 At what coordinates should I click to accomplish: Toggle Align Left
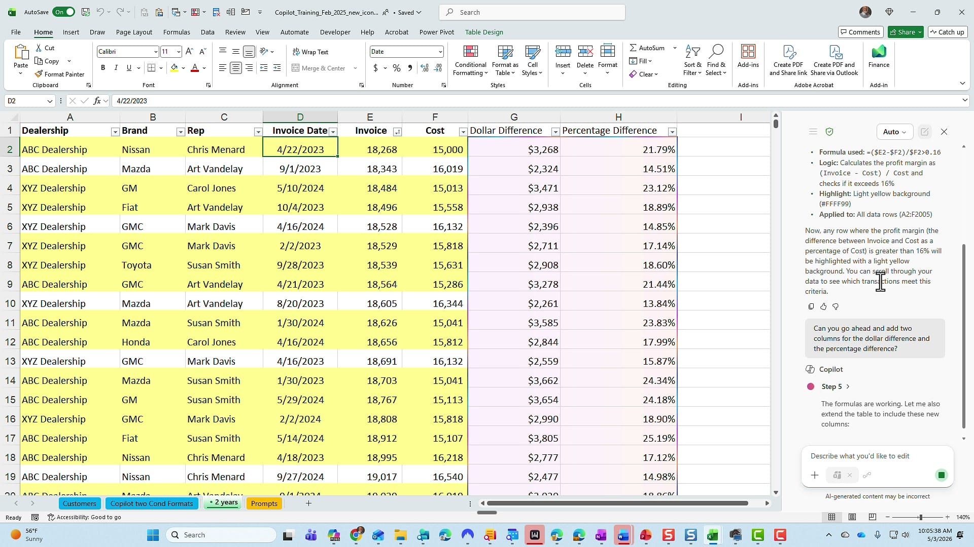point(222,68)
